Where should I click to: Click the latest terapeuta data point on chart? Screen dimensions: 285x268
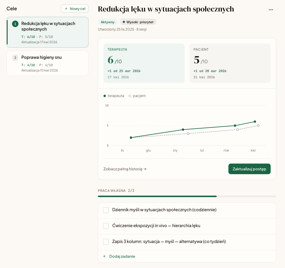point(255,121)
